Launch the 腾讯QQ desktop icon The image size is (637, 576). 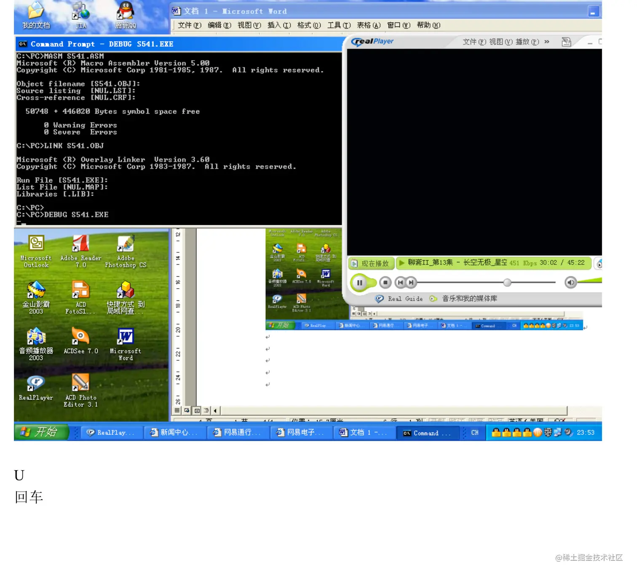point(126,16)
